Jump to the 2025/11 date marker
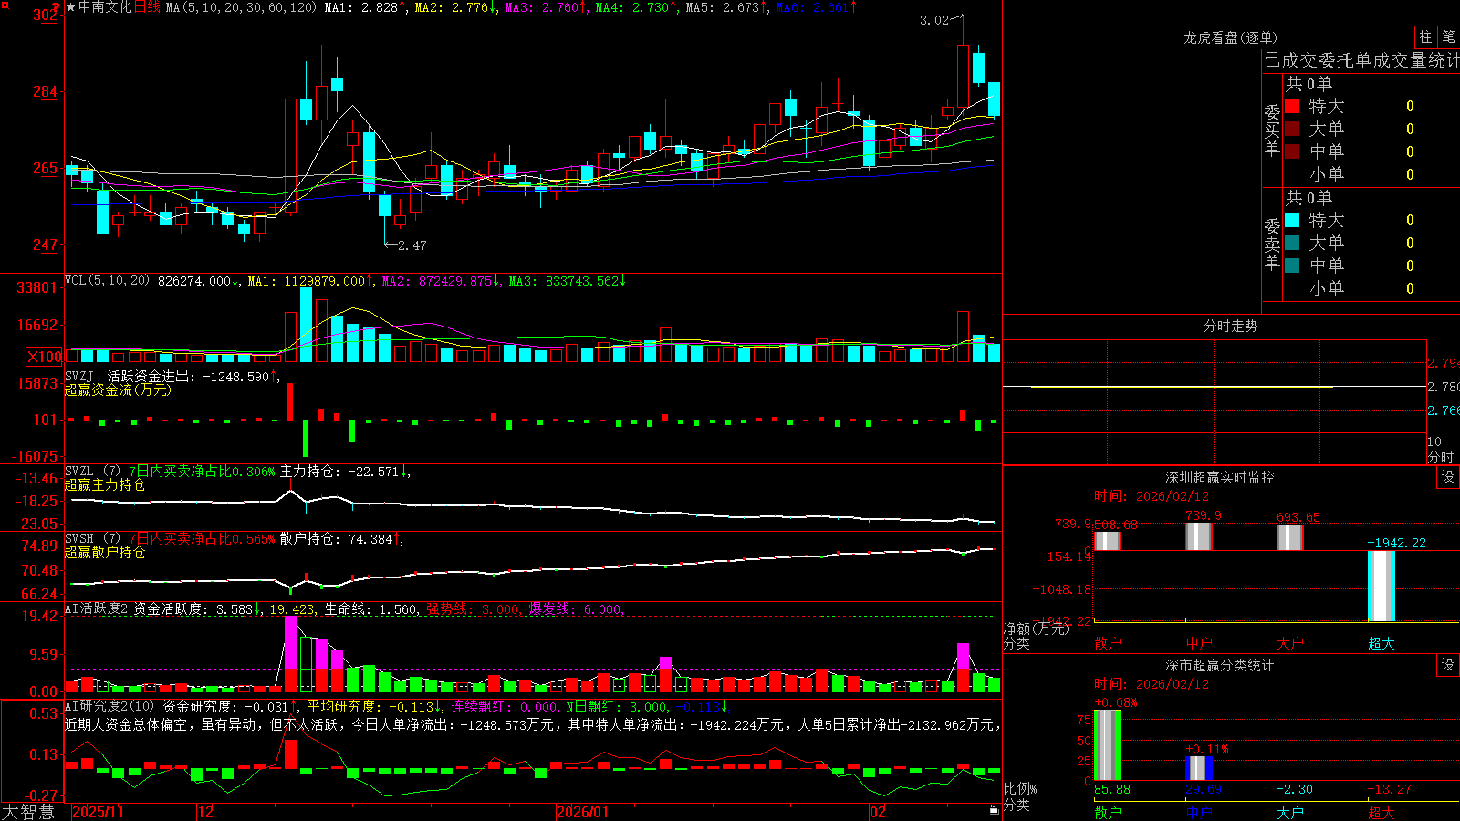This screenshot has width=1460, height=821. pyautogui.click(x=98, y=812)
